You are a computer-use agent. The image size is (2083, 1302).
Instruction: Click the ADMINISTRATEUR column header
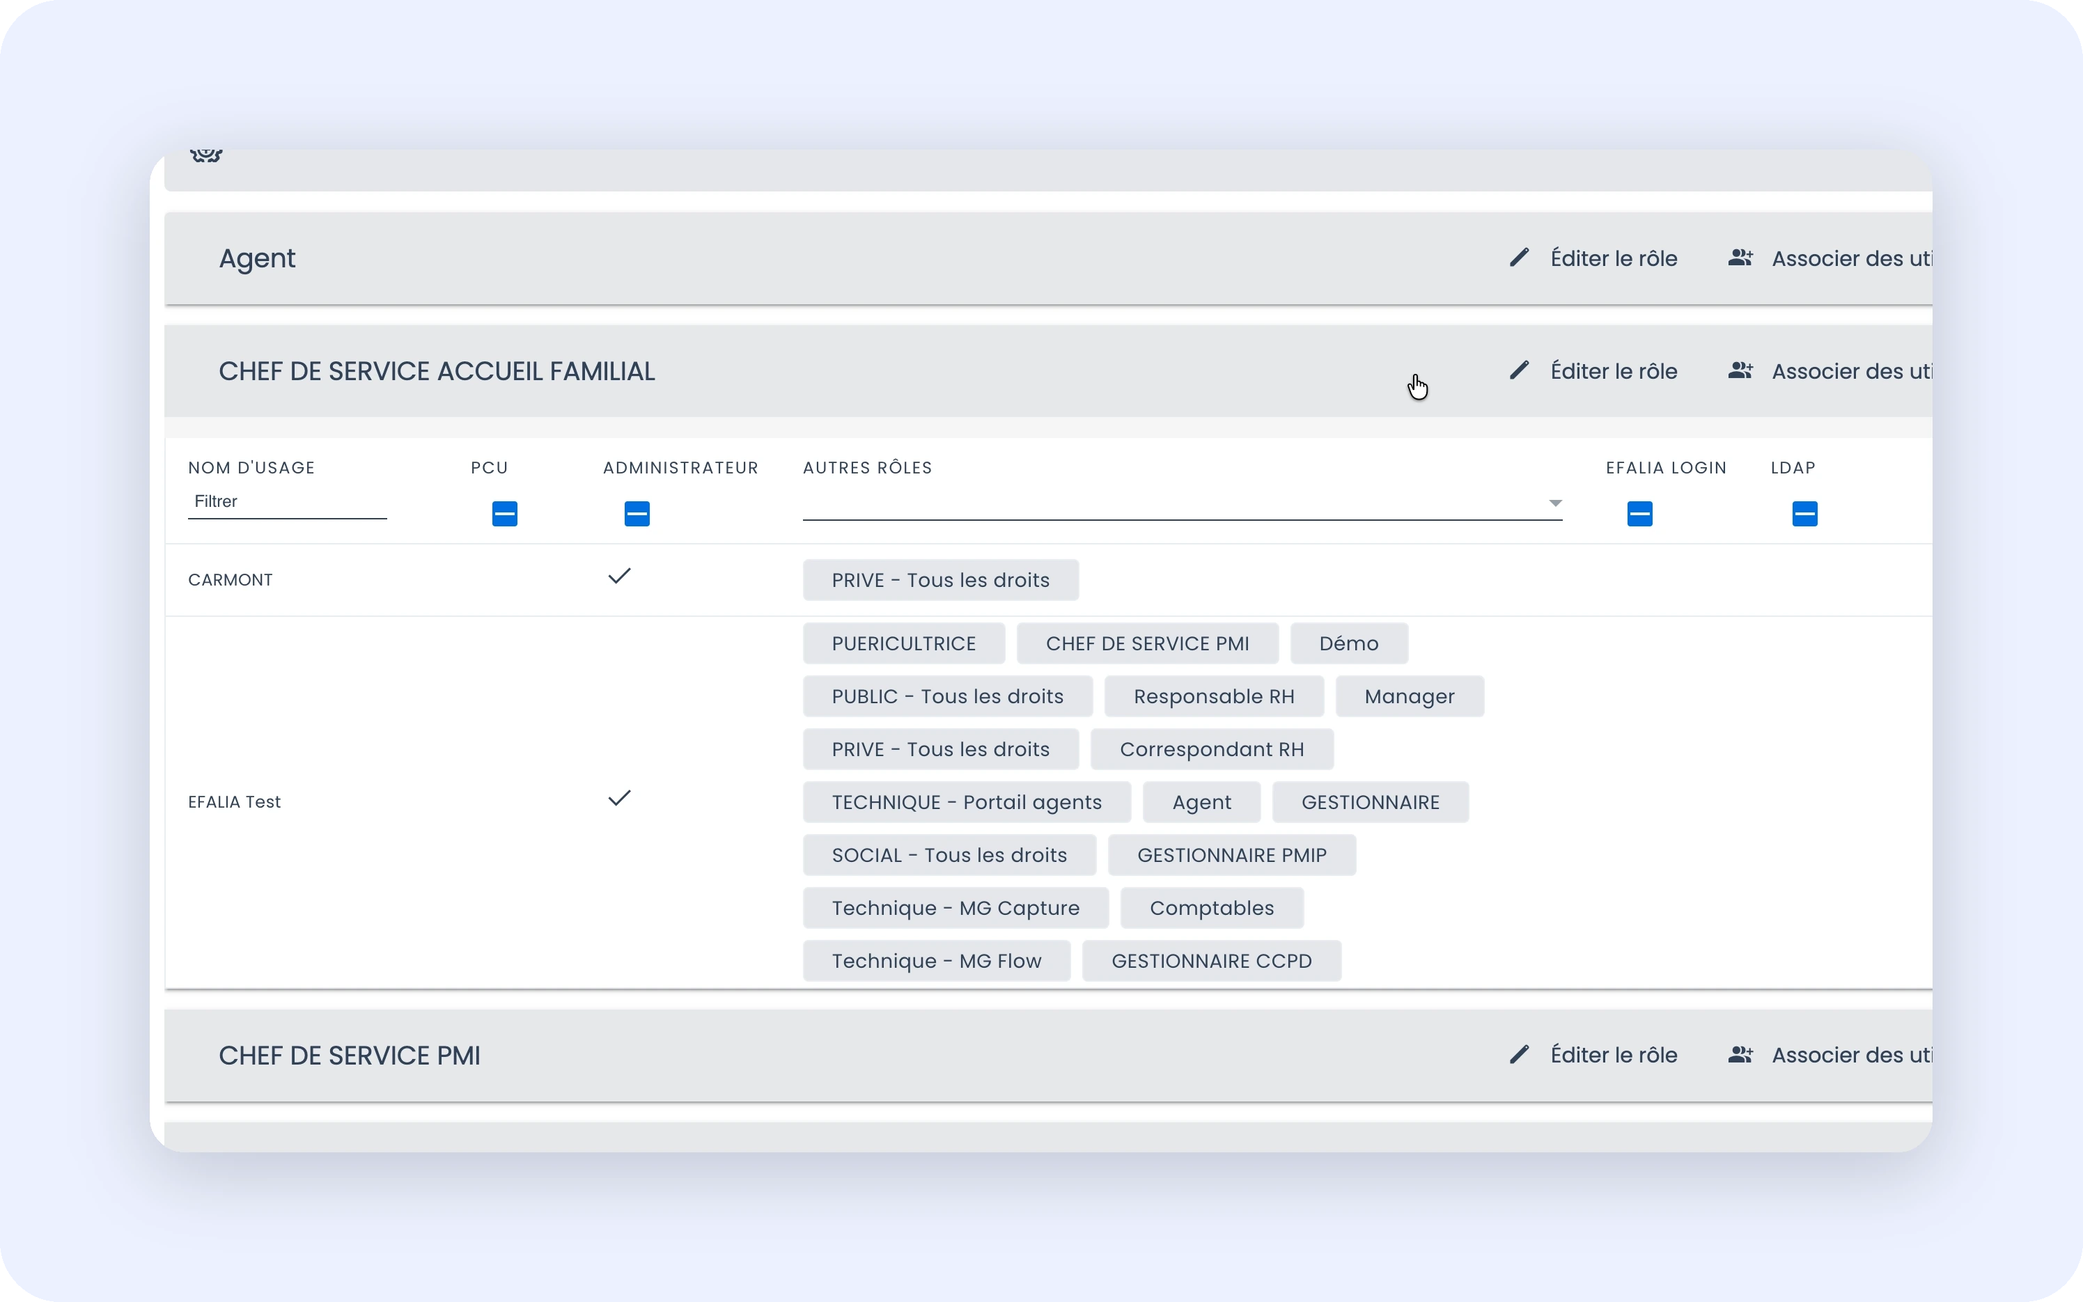680,468
